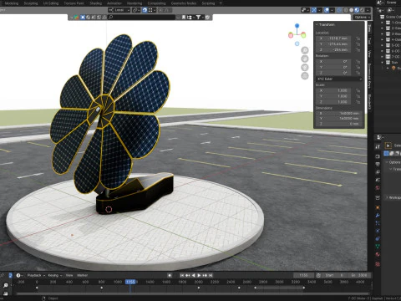Viewport: 401px width, 301px height.
Task: Edit the current frame field 1155
Action: [x=303, y=275]
